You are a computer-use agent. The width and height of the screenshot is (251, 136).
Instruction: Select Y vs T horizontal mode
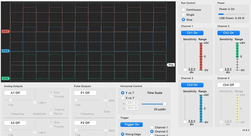click(x=123, y=93)
